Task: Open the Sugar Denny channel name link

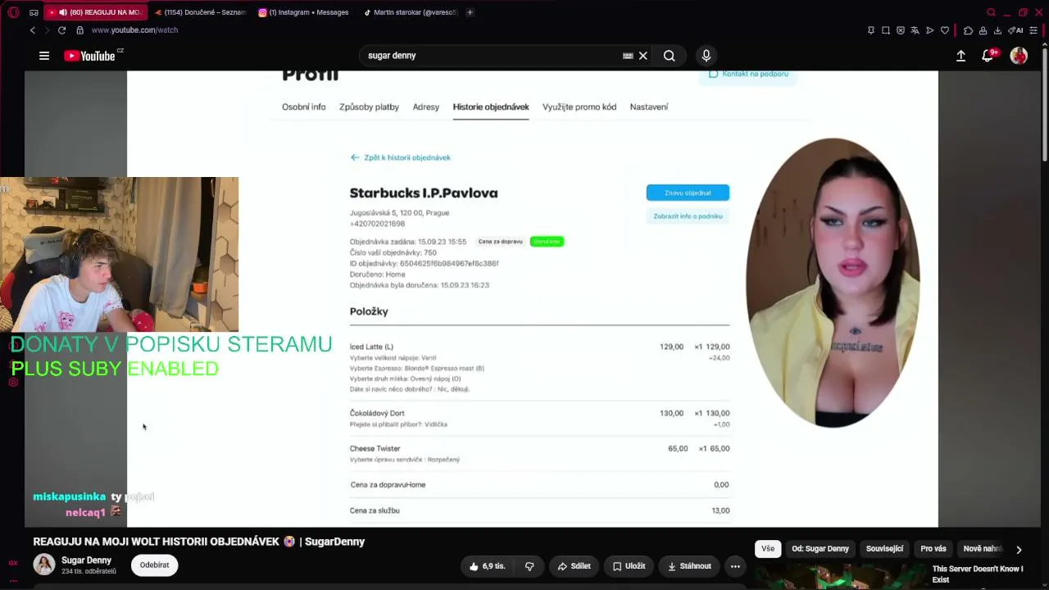Action: 86,560
